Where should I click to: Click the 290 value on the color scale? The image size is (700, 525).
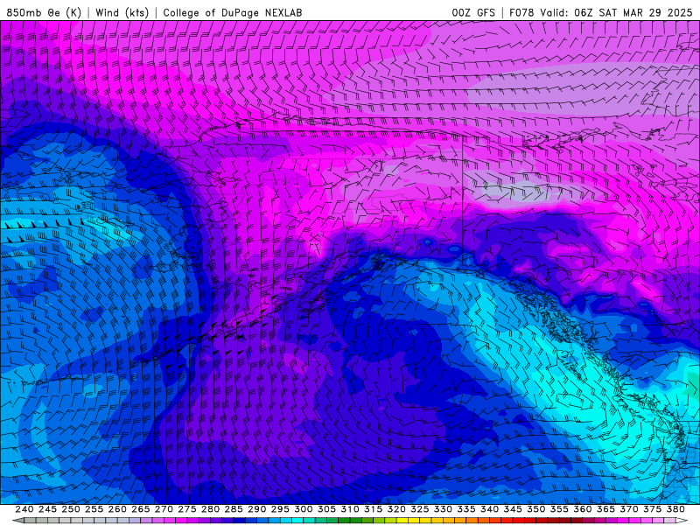(256, 509)
